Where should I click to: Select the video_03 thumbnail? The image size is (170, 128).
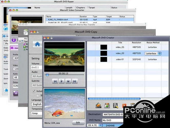104,53
